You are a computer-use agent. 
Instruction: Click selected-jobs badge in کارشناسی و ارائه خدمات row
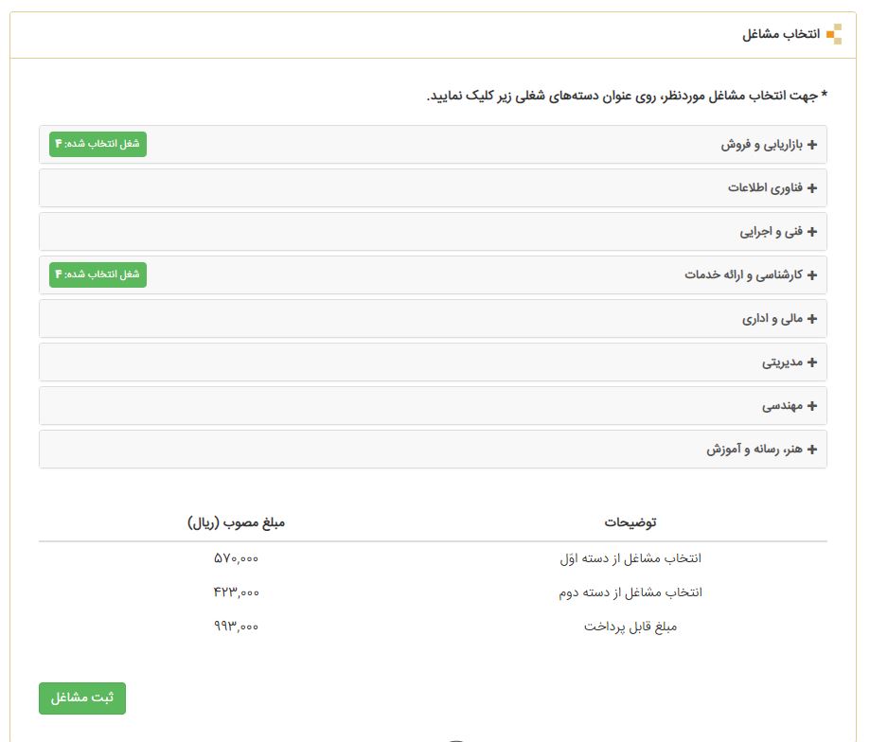tap(98, 275)
